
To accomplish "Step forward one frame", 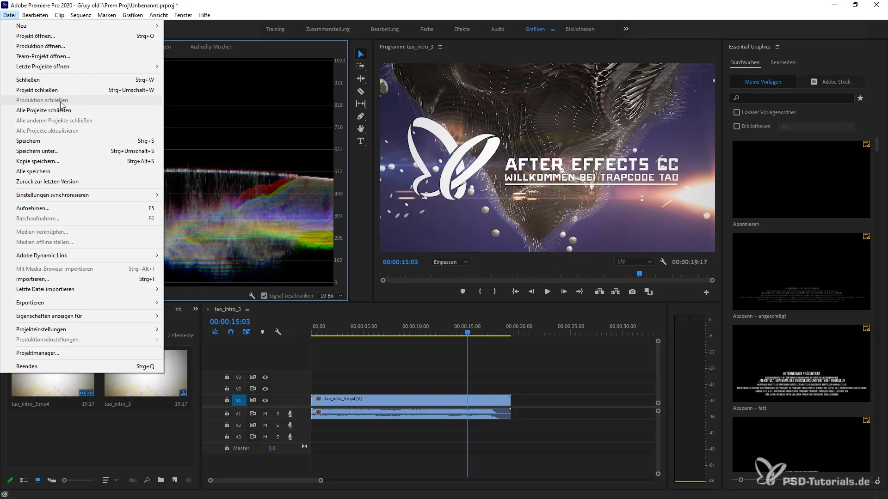I will (564, 292).
